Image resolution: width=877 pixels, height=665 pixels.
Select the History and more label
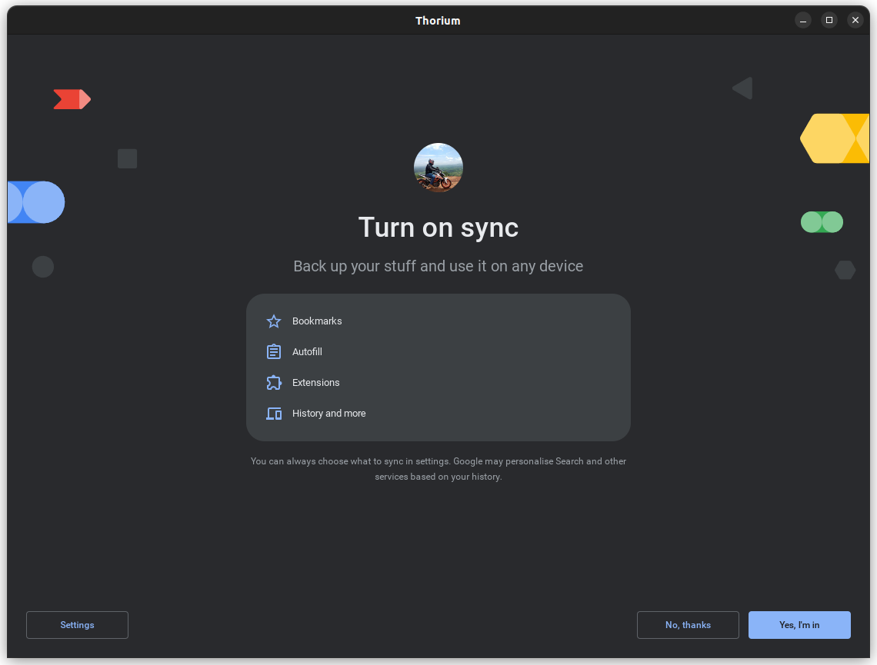click(328, 413)
